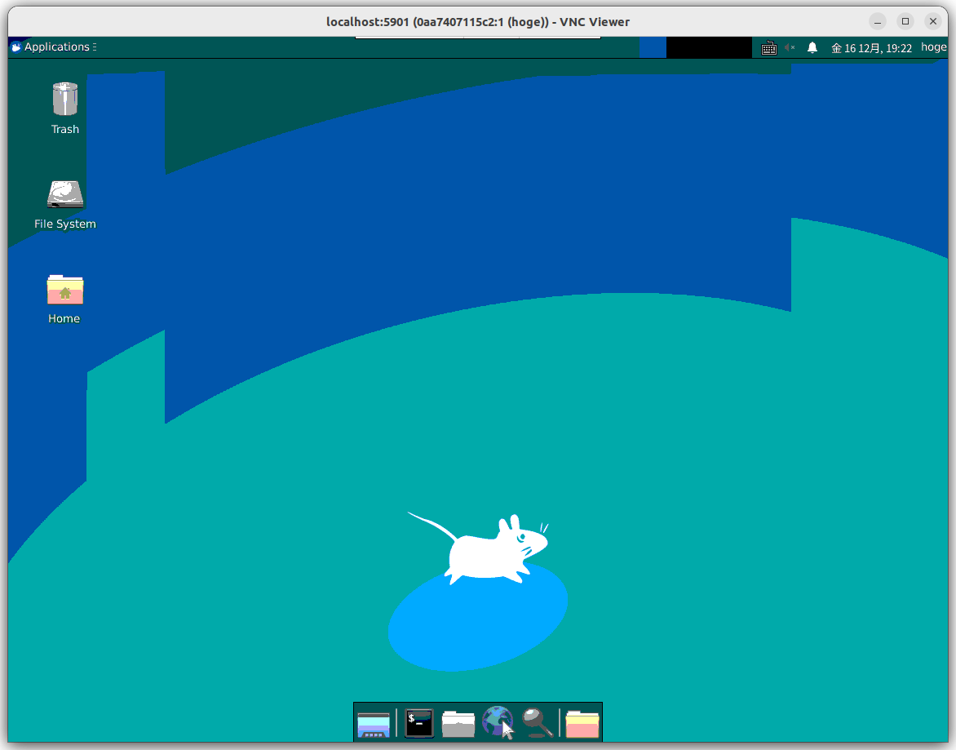Screen dimensions: 956x750
Task: Launch the Web Browser globe icon
Action: click(x=498, y=722)
